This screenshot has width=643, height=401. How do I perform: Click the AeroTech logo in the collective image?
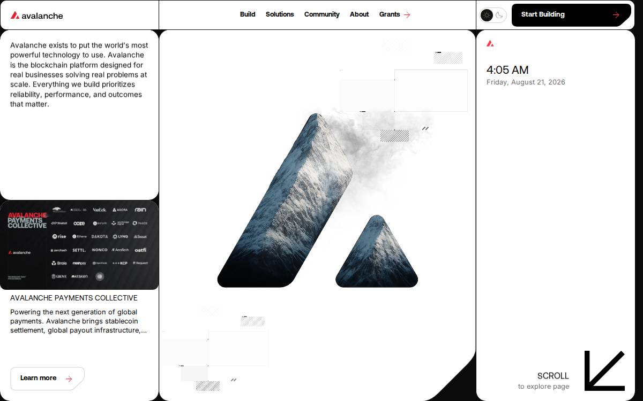click(x=120, y=250)
